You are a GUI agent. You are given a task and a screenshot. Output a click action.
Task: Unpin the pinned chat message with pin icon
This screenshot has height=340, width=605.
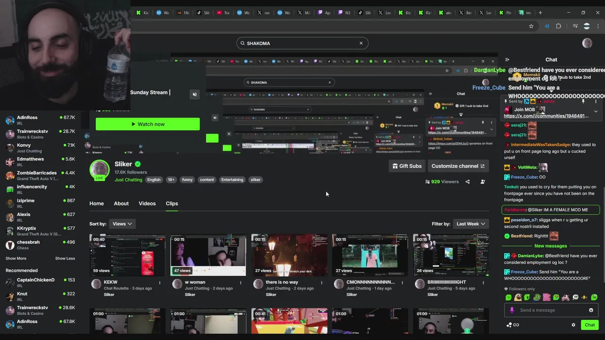(x=583, y=102)
